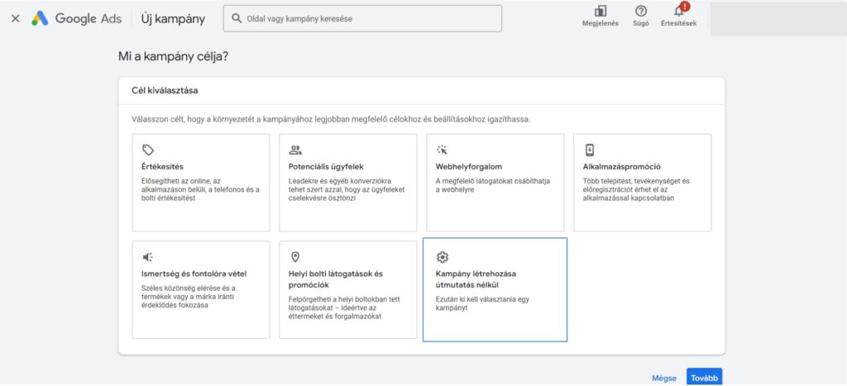Click the megaphone icon on Ismertség card
The width and height of the screenshot is (847, 386).
tap(148, 257)
